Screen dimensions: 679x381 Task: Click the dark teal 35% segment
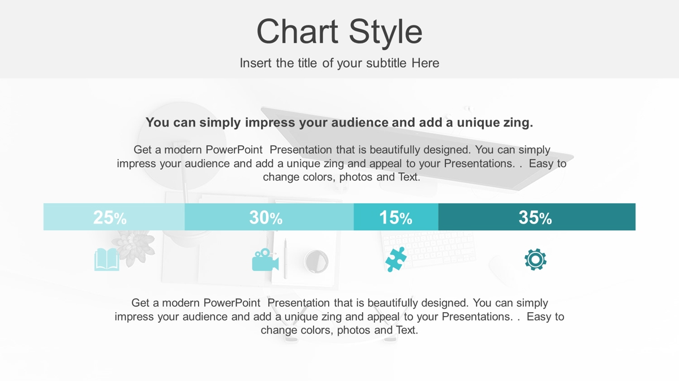[x=537, y=217]
